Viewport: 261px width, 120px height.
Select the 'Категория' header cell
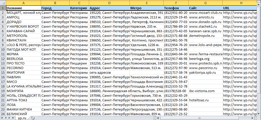pos(79,8)
